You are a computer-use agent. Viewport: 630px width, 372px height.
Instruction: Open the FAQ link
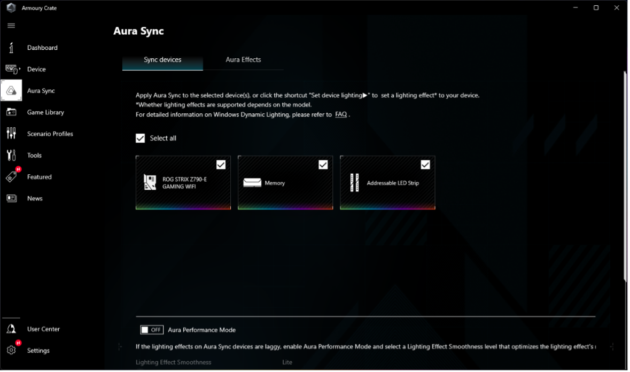341,114
